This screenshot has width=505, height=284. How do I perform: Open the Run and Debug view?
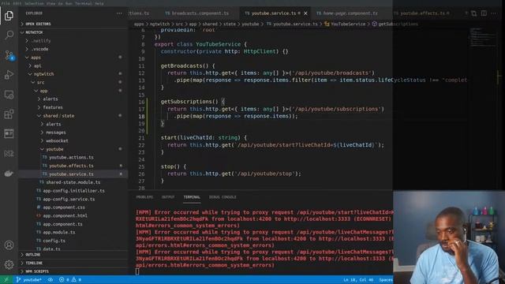click(9, 75)
